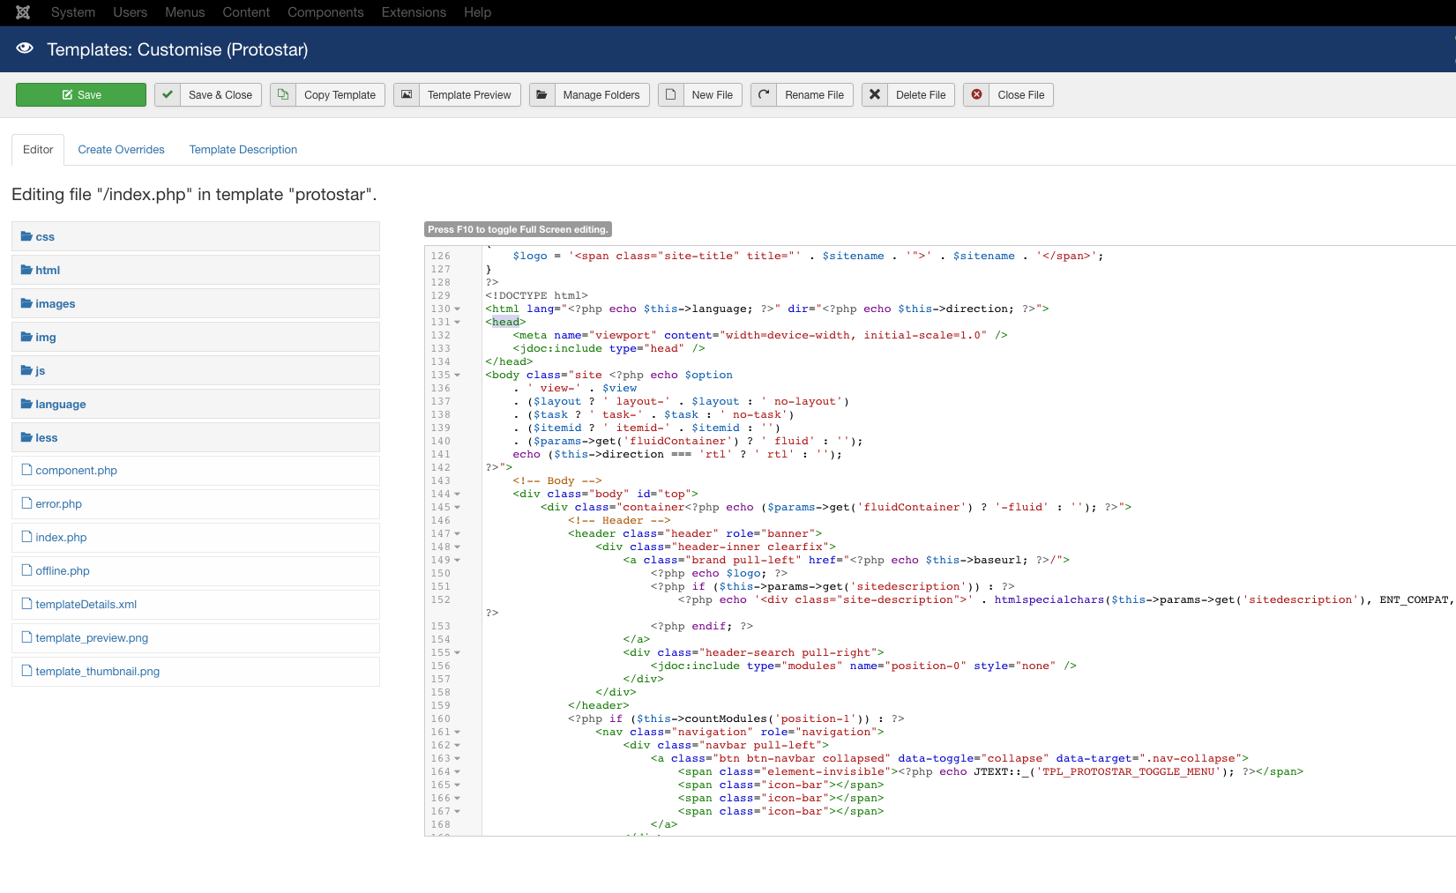Click the less folder icon
Screen dimensions: 1456x893
point(26,437)
